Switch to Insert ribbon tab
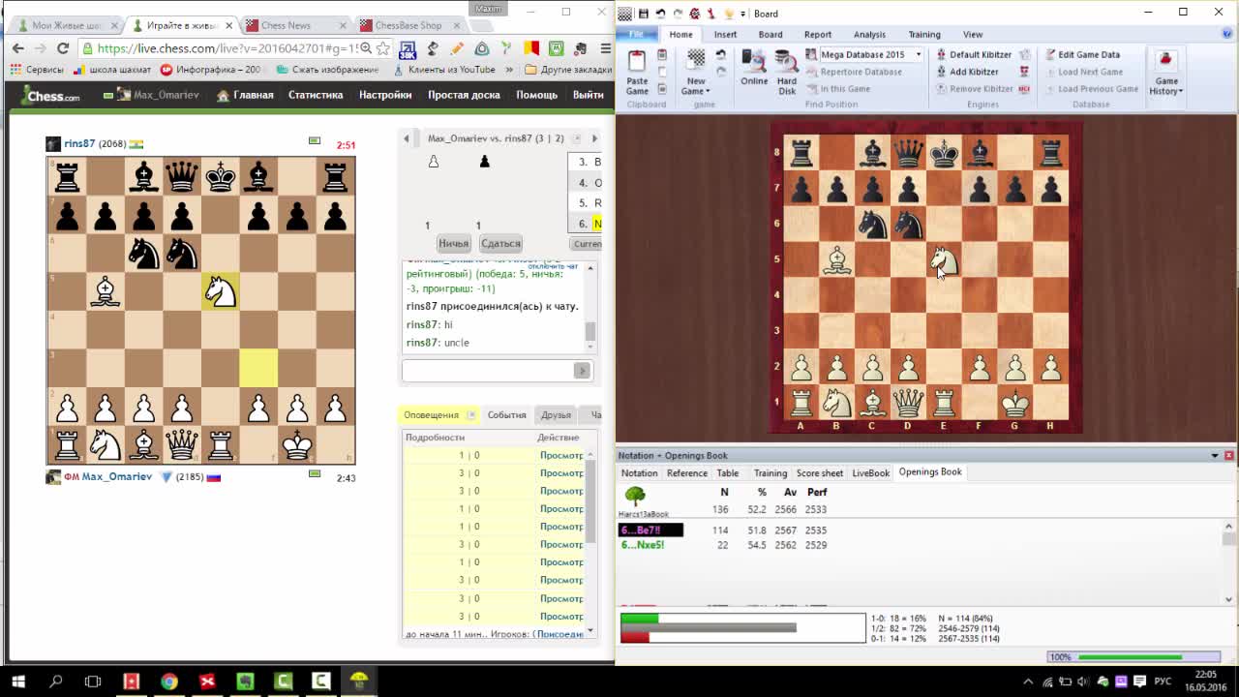The height and width of the screenshot is (697, 1239). point(725,35)
